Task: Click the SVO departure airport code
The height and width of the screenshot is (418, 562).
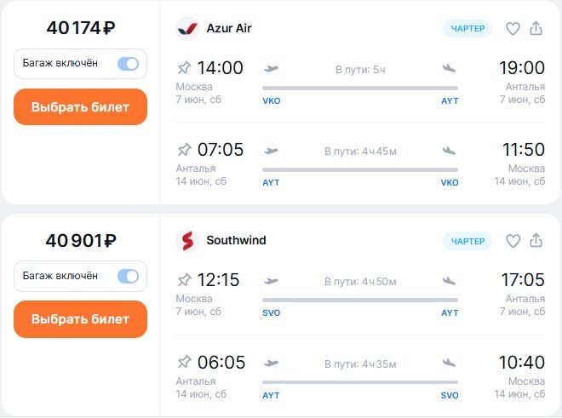Action: point(272,313)
